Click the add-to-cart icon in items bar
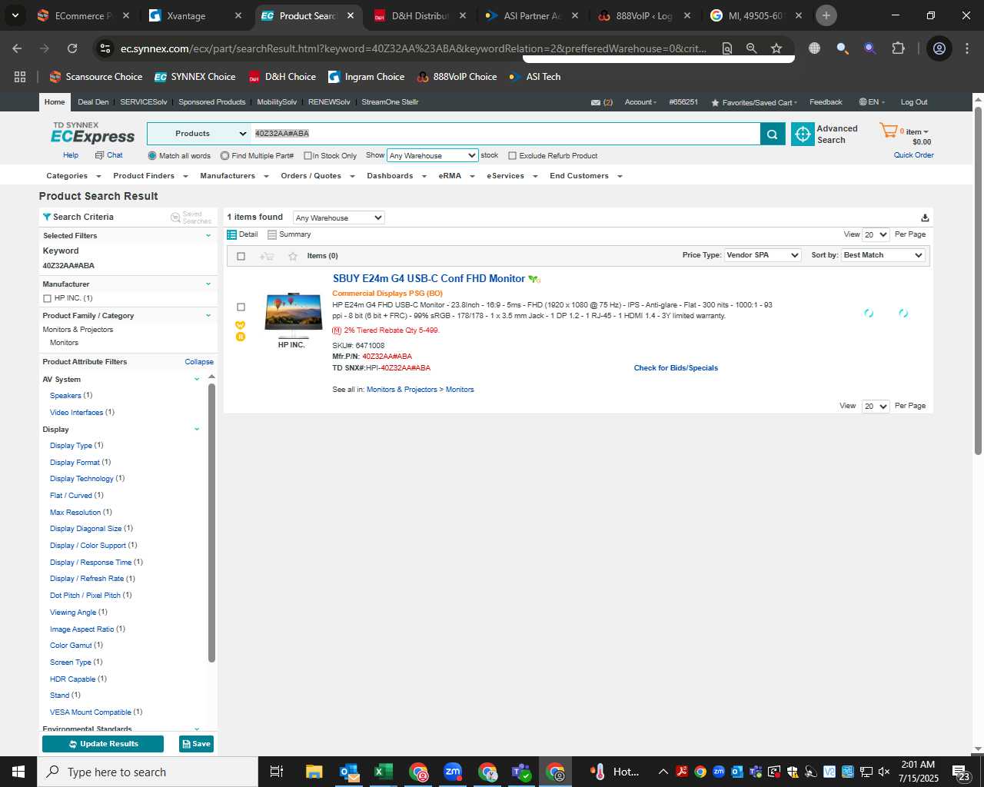This screenshot has height=787, width=984. 267,256
